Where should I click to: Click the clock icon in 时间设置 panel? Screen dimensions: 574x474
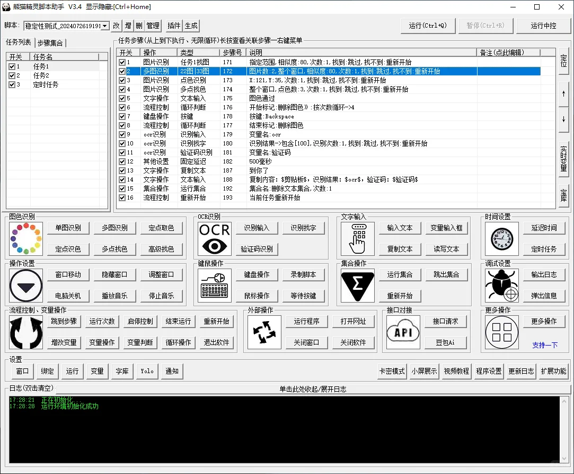tap(501, 239)
